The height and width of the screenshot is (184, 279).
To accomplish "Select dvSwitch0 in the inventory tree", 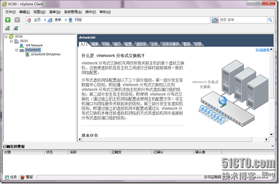I will (33, 50).
